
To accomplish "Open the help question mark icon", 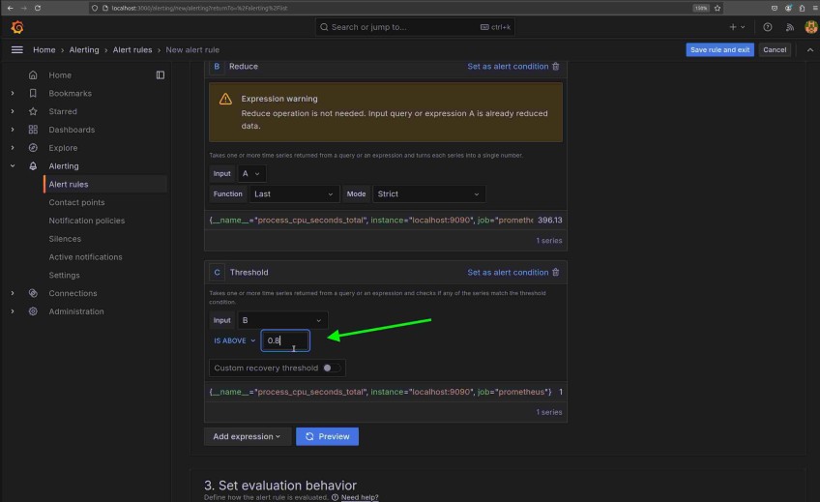I will coord(768,27).
